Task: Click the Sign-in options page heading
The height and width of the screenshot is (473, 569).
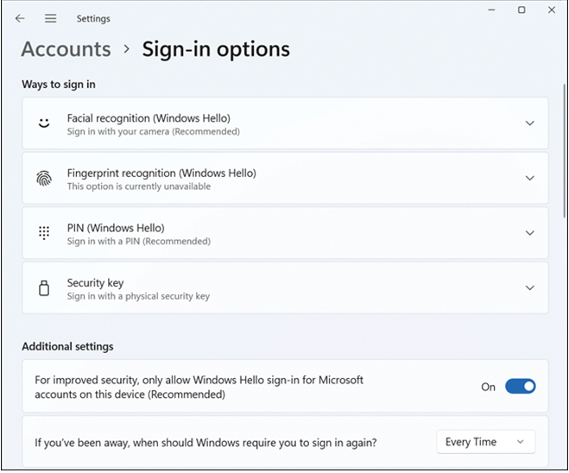Action: (x=216, y=49)
